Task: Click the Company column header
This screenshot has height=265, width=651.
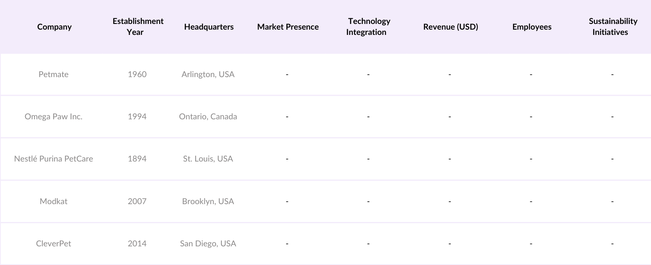Action: (x=54, y=27)
